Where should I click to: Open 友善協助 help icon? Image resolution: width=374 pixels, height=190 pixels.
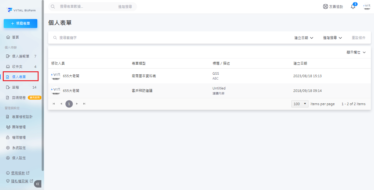pyautogui.click(x=333, y=6)
